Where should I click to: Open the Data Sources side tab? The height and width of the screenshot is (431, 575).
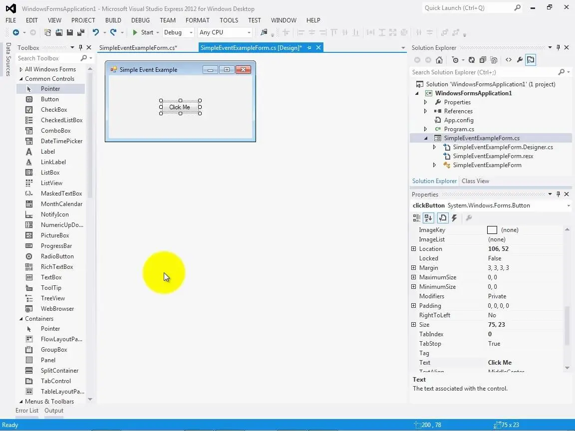coord(8,59)
